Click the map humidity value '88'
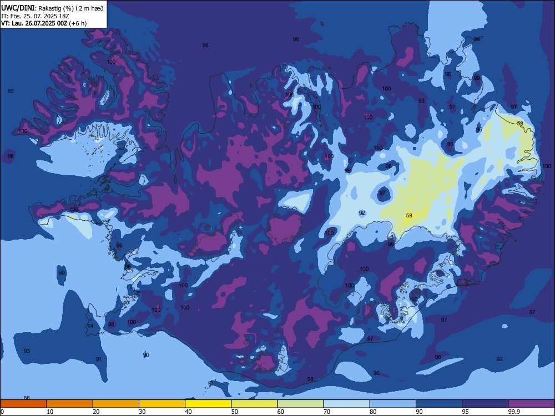Image resolution: width=555 pixels, height=416 pixels. 27,398
